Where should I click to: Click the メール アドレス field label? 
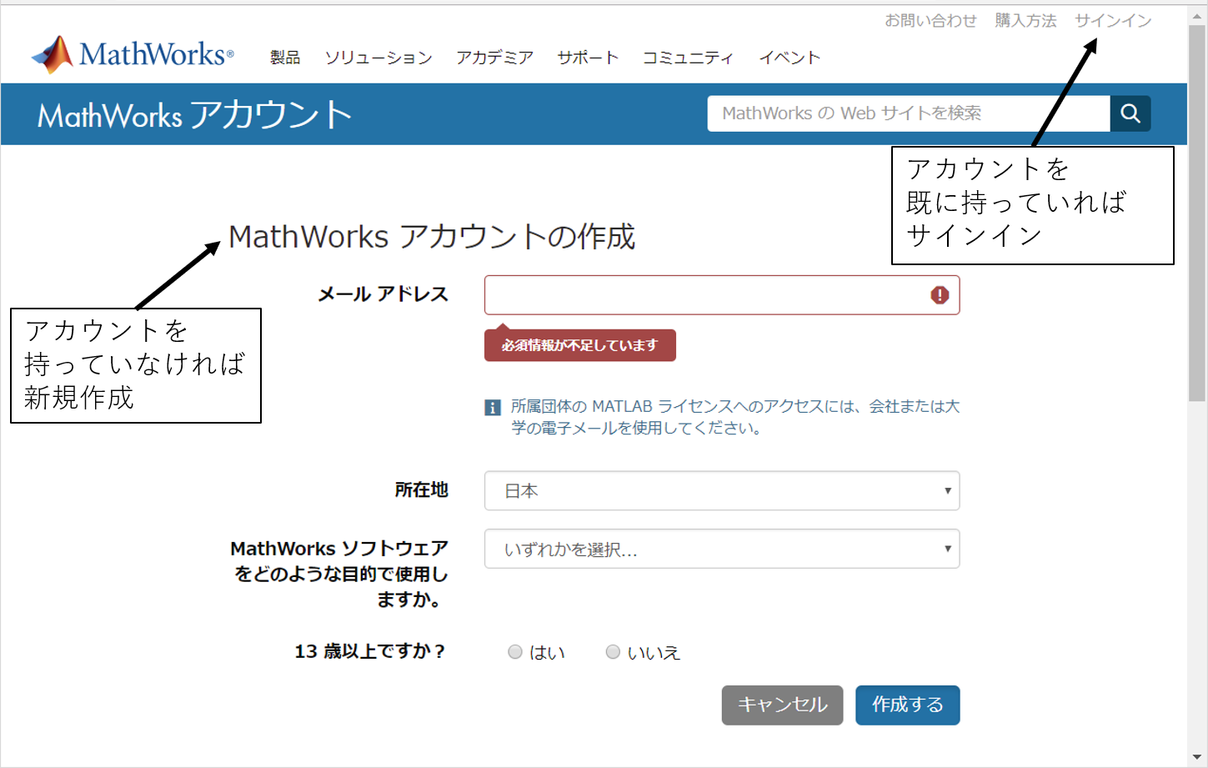point(383,294)
